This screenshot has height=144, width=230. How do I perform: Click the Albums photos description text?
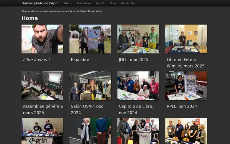click(62, 11)
